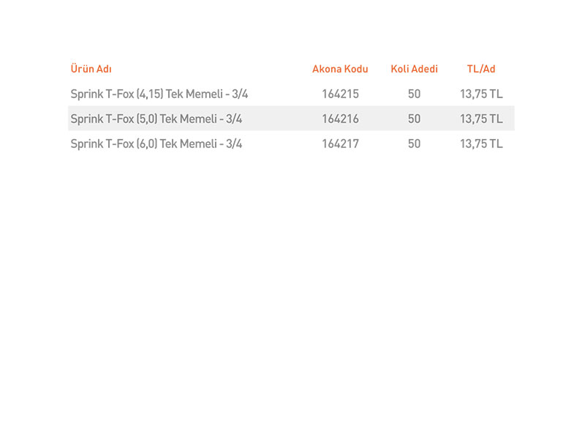Click the TL/Ad column header
The height and width of the screenshot is (439, 585).
tap(481, 69)
